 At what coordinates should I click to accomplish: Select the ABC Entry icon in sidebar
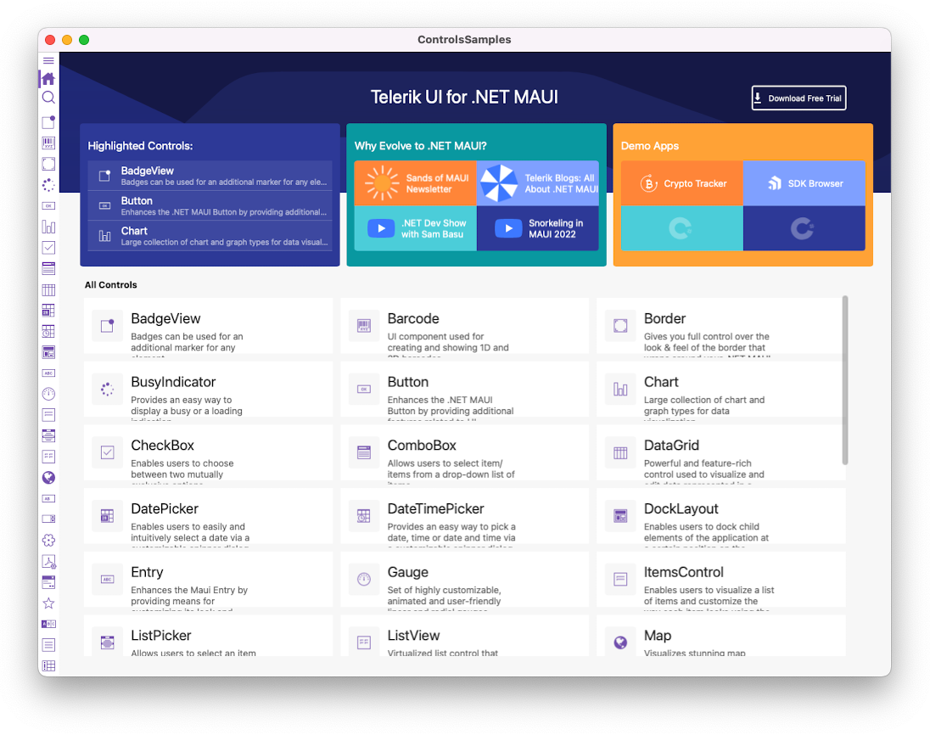pos(48,373)
